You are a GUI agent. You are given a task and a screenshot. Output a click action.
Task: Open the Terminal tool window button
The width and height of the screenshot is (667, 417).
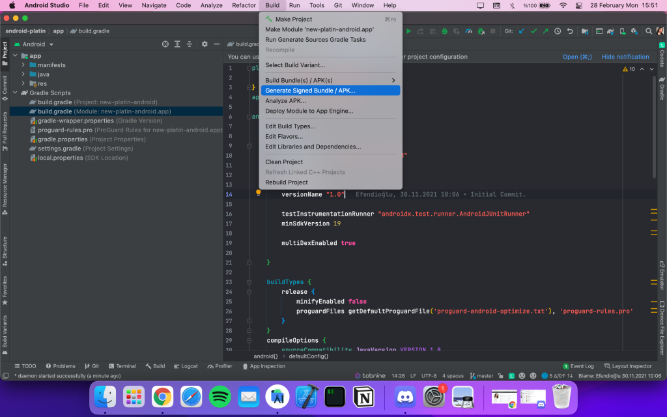122,366
